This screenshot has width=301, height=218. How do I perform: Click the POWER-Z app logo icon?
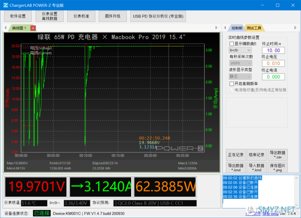point(6,5)
